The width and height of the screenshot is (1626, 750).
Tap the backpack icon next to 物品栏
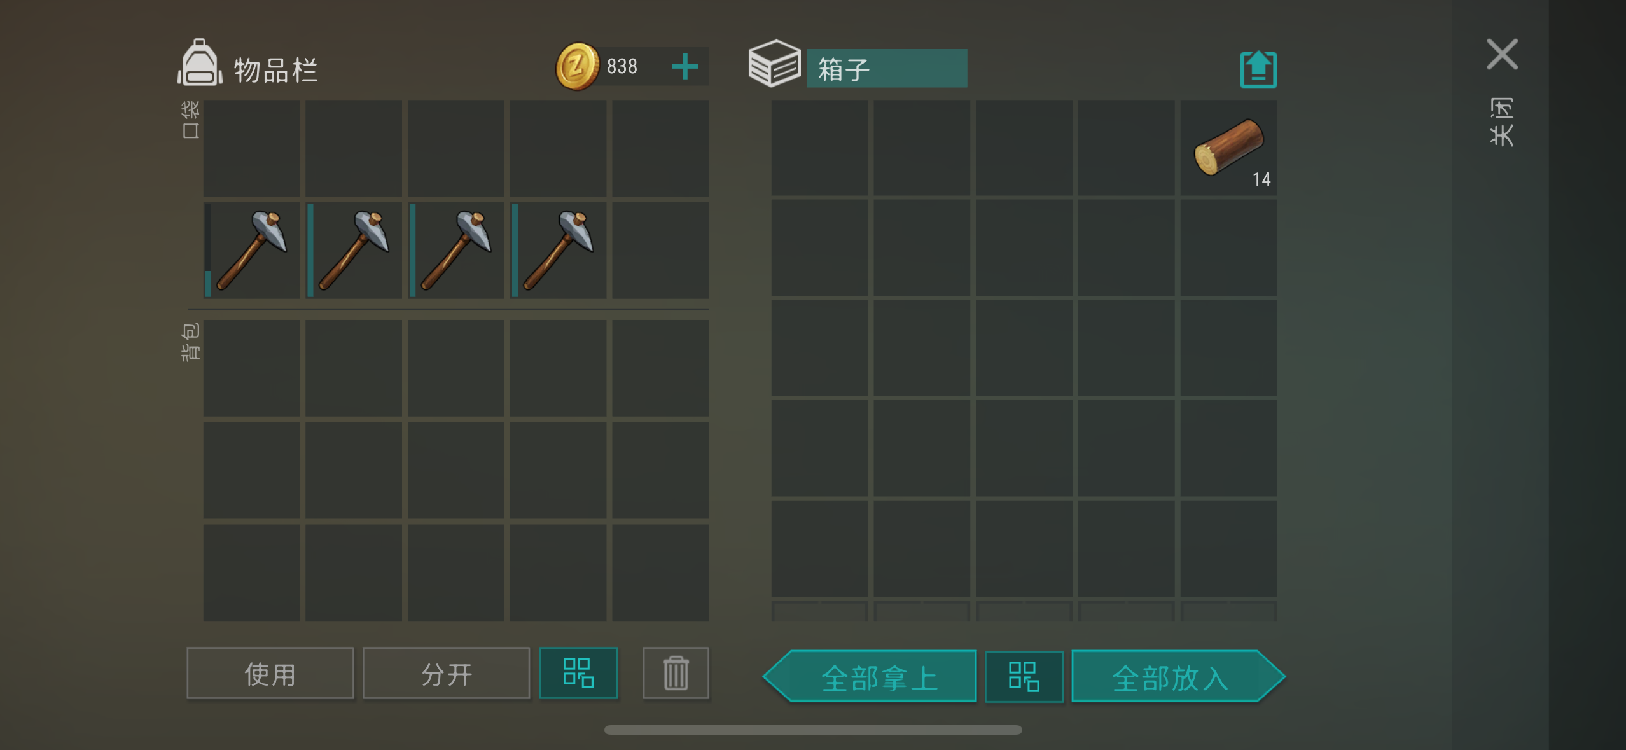coord(200,62)
